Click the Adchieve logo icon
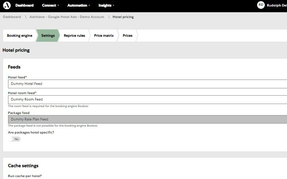 click(7, 5)
